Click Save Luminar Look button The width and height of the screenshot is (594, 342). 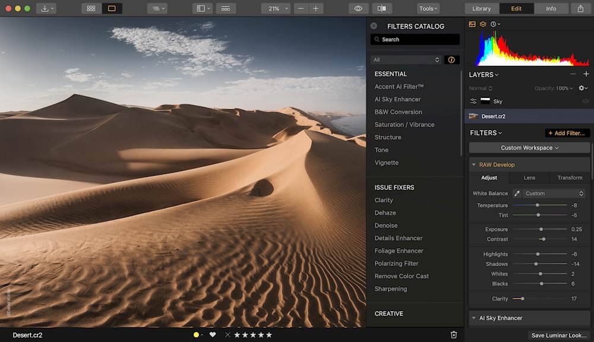(x=558, y=335)
